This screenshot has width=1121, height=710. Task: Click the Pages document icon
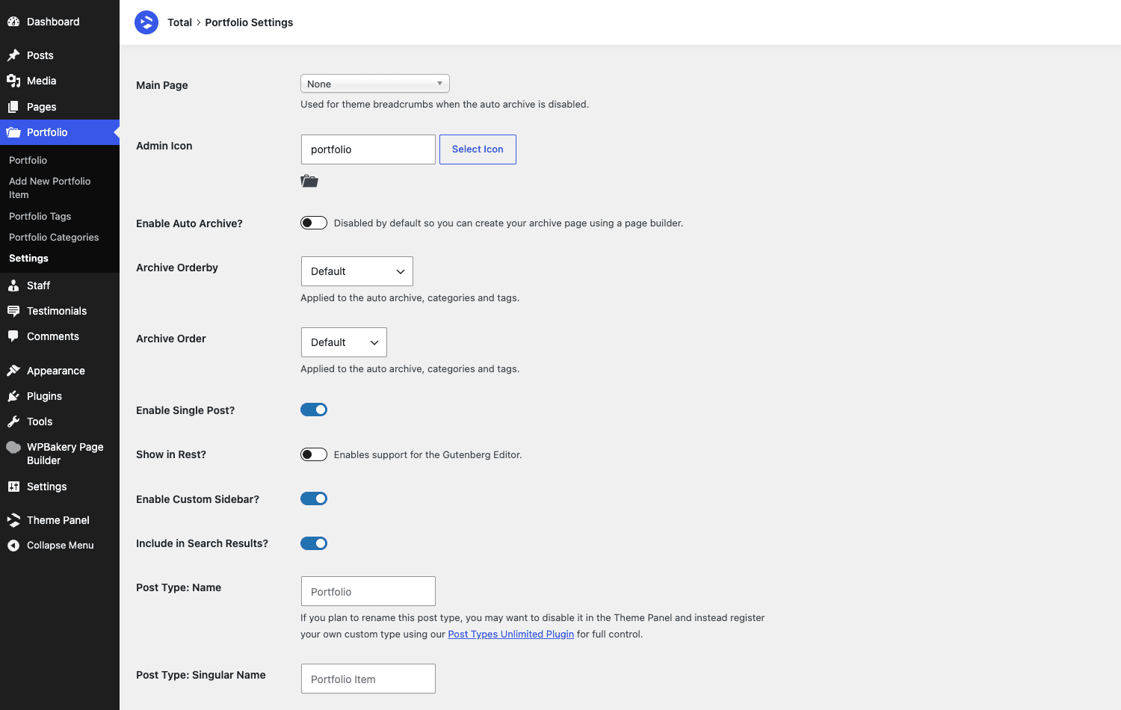click(x=13, y=107)
